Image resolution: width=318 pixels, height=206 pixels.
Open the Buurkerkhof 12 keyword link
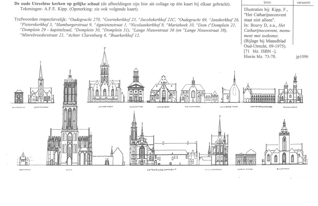click(x=125, y=35)
